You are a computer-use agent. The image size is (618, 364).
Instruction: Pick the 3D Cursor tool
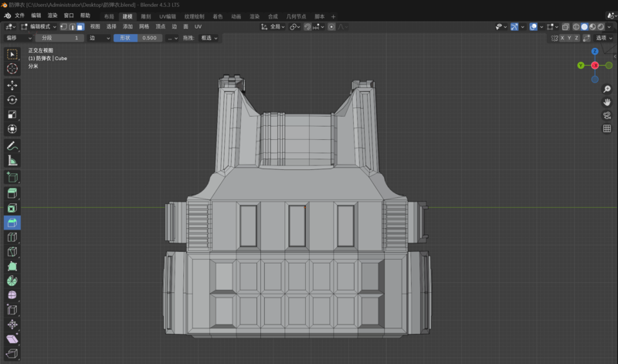pyautogui.click(x=12, y=69)
